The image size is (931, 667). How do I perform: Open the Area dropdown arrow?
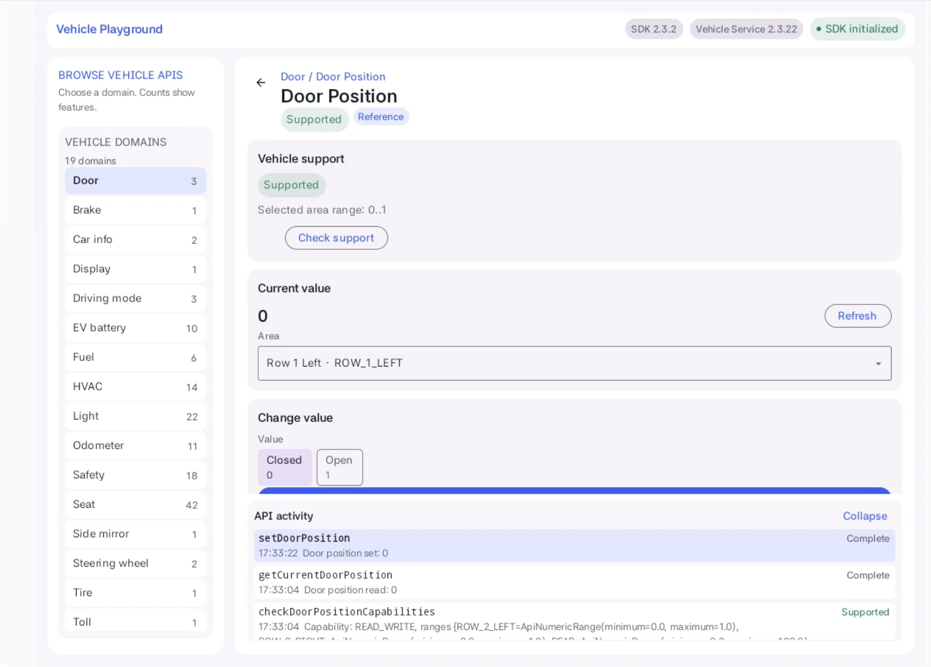click(x=878, y=363)
